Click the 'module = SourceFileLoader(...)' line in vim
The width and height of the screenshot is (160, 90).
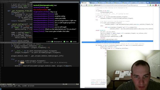pos(43,66)
